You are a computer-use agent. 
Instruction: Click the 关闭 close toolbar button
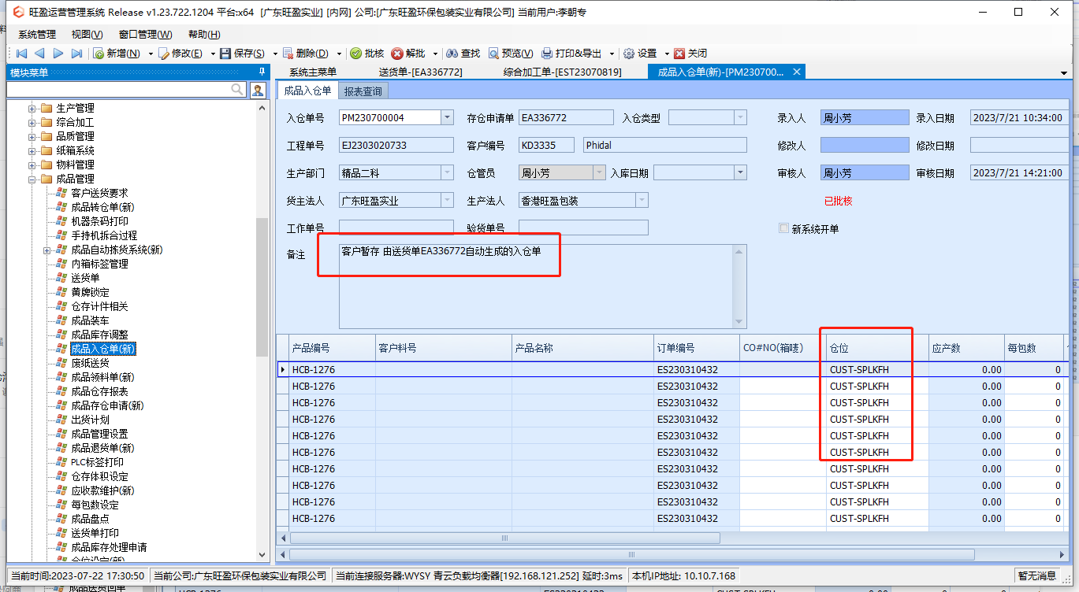690,54
